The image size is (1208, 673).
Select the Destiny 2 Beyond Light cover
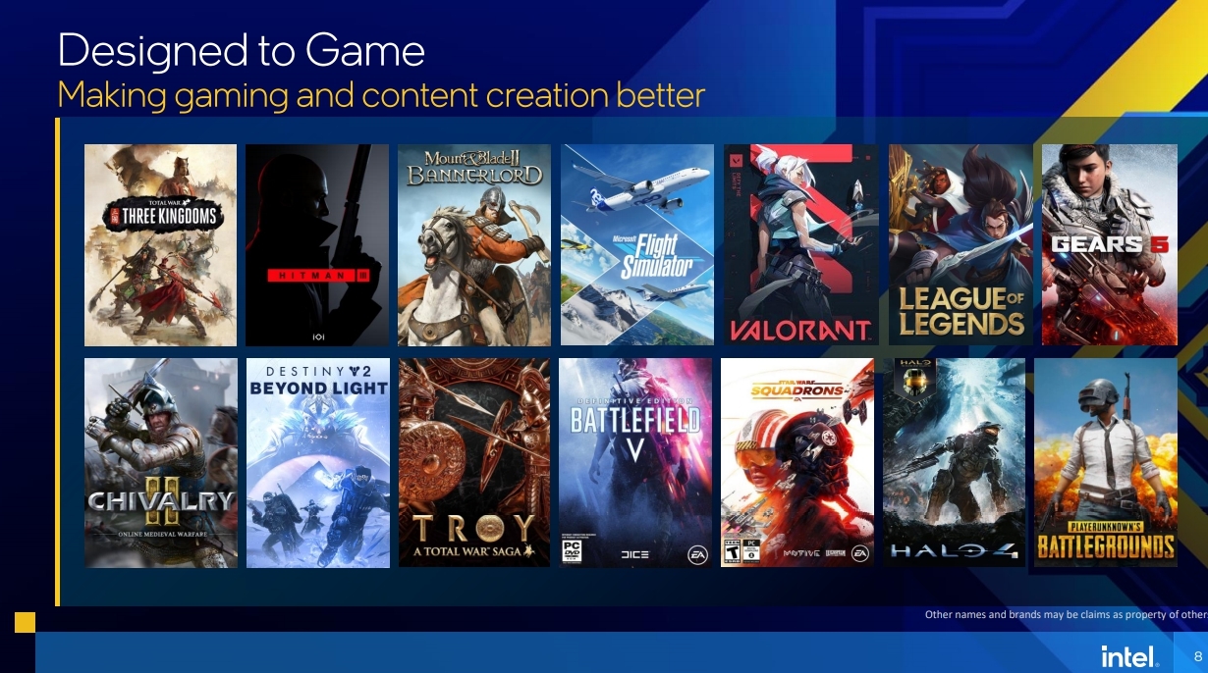click(x=318, y=463)
